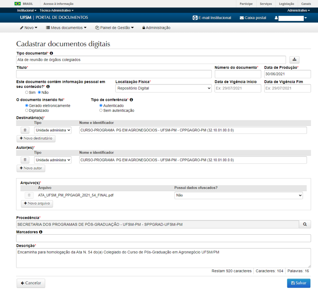
Task: Delete the destinatário row with trash icon
Action: (x=25, y=130)
